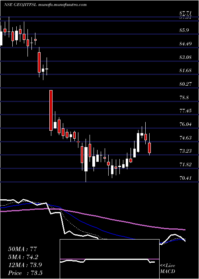The height and width of the screenshot is (279, 199).
Task: Click the 80.27 price axis label
Action: click(x=185, y=84)
